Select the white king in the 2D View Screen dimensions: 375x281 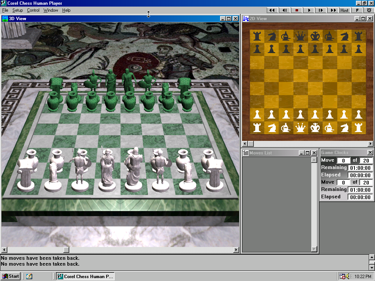tap(315, 128)
